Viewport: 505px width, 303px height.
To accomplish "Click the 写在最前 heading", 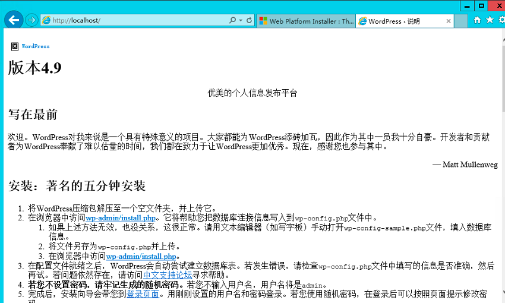I will click(33, 114).
